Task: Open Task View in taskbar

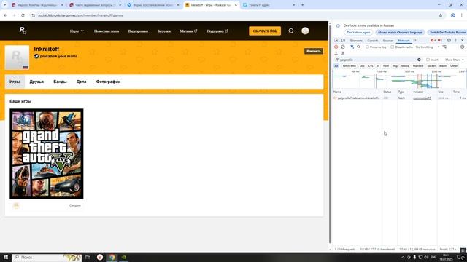Action: pos(88,257)
